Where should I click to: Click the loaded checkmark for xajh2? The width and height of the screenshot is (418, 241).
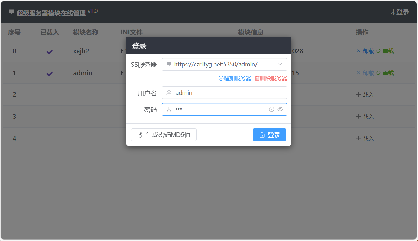click(x=50, y=52)
